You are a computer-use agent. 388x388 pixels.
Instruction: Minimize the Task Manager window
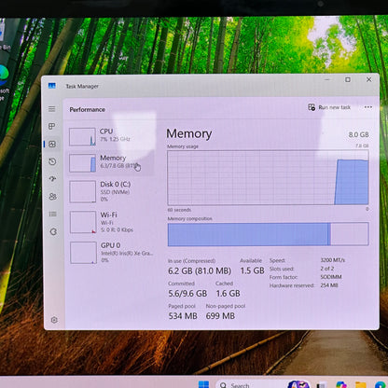[327, 79]
